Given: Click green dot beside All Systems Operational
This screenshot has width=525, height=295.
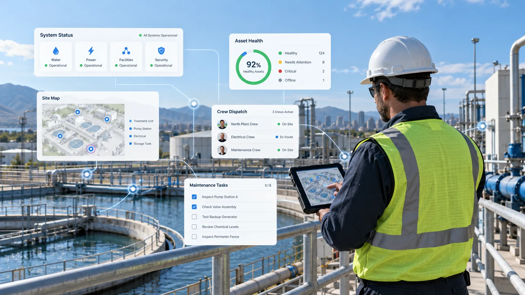Looking at the screenshot, I should click(x=140, y=35).
